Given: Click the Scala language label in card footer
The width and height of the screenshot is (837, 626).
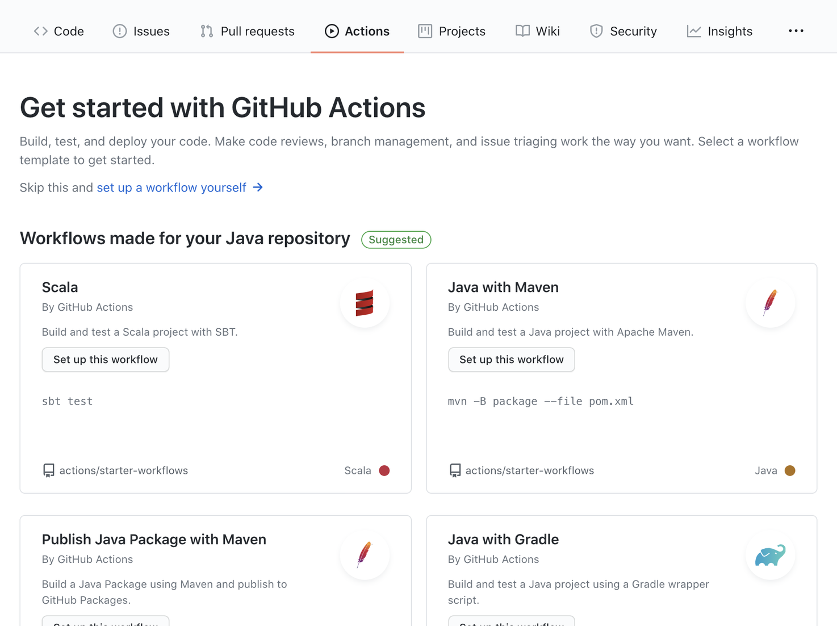Looking at the screenshot, I should [x=358, y=470].
